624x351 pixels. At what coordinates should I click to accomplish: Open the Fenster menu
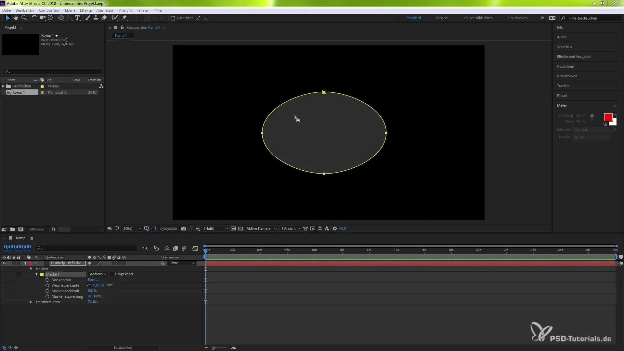pyautogui.click(x=143, y=10)
